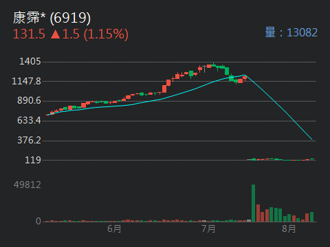
Task: Click the 376.2 price axis label
Action: [x=29, y=140]
